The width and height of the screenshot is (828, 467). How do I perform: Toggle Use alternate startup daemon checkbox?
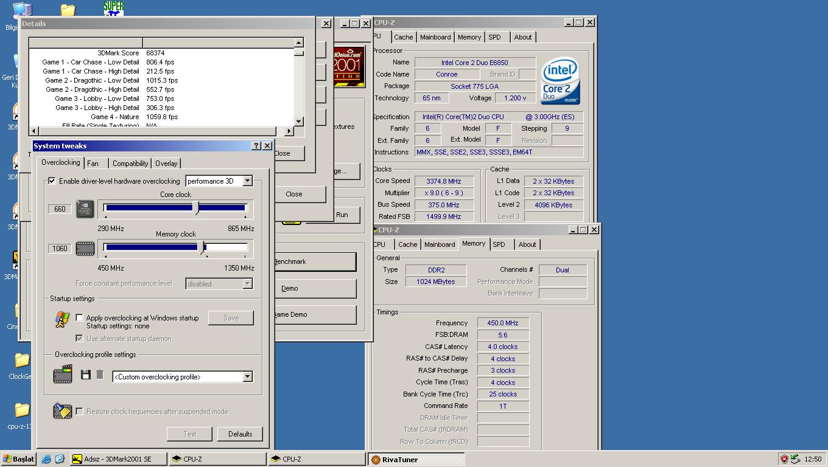[79, 338]
